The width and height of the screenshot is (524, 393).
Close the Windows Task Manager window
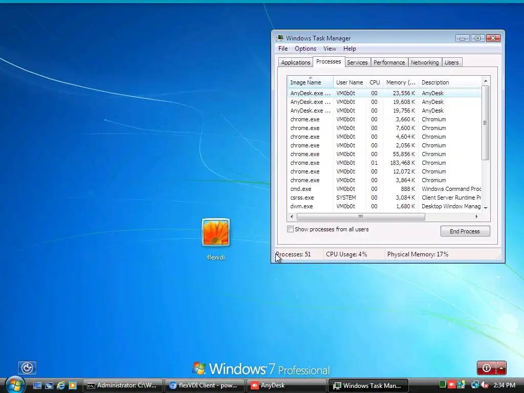click(x=493, y=38)
